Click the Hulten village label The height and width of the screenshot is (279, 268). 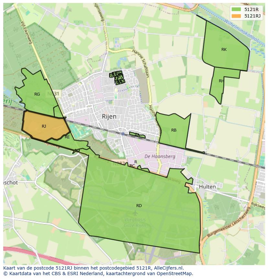click(x=207, y=187)
